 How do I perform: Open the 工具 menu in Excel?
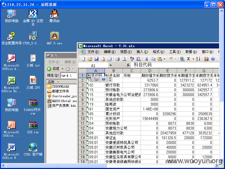(x=175, y=52)
